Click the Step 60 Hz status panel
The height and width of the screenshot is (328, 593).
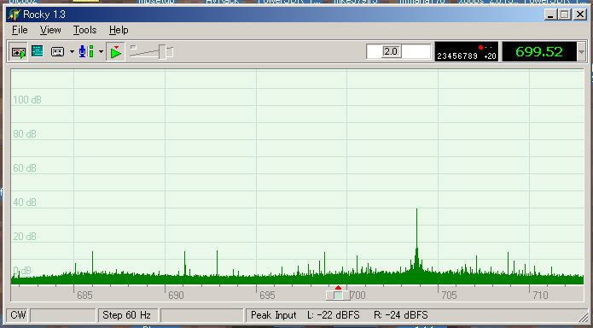(x=127, y=315)
